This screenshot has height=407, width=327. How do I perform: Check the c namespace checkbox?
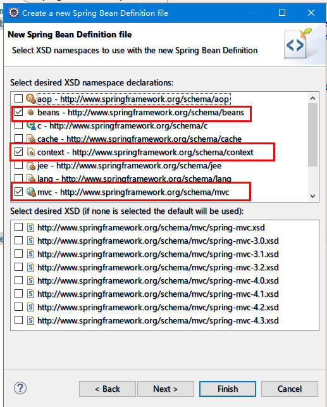coord(18,125)
